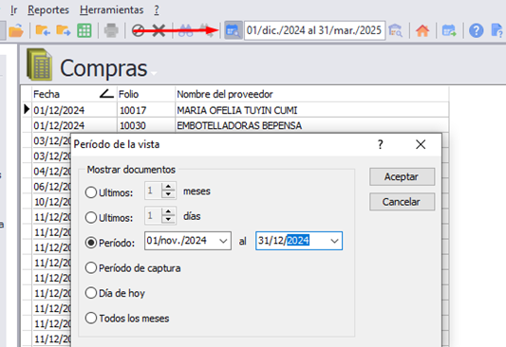The image size is (506, 347).
Task: Open the Ir menu
Action: point(13,9)
